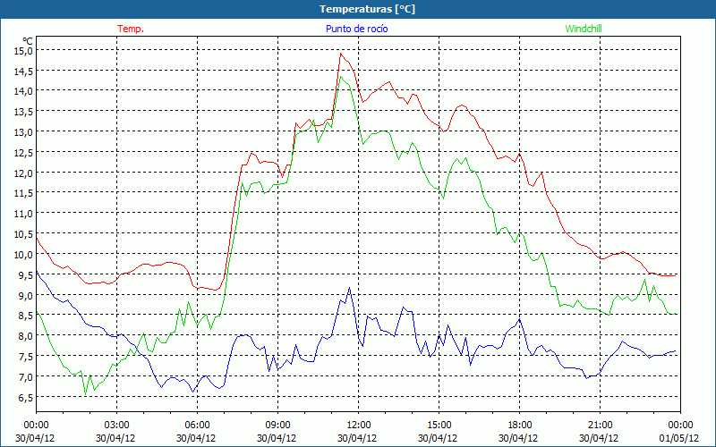Click the 09:00 time label
716x447 pixels.
click(277, 426)
